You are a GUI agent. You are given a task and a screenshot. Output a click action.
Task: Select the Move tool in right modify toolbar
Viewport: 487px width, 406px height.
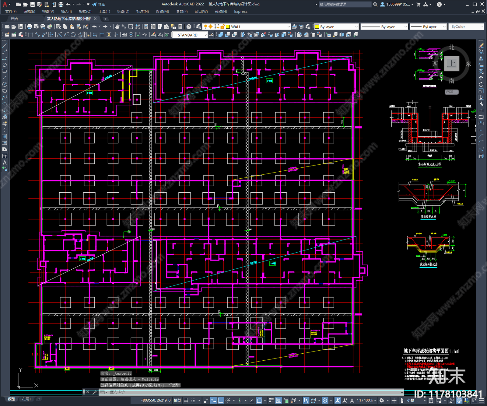(x=481, y=78)
